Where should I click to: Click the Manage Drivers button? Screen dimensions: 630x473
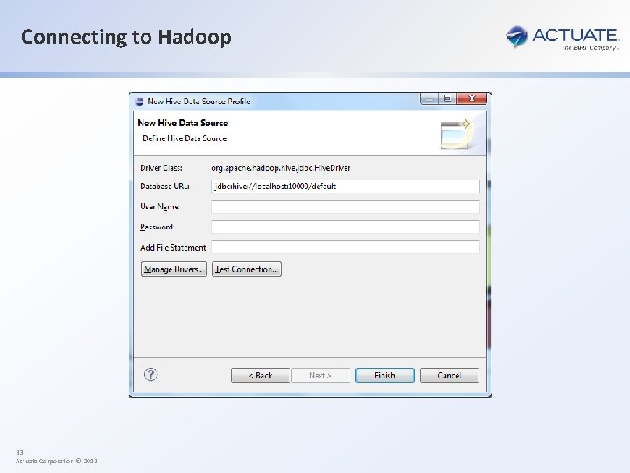[174, 269]
